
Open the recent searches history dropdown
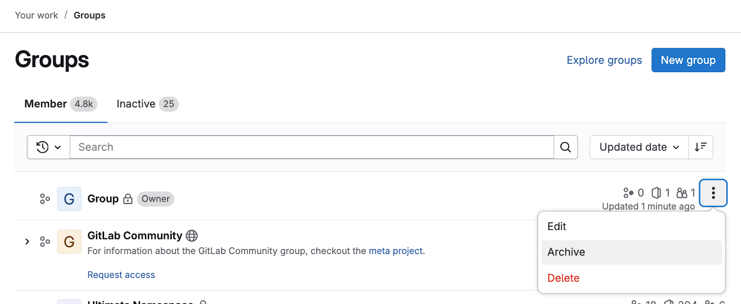(x=49, y=147)
